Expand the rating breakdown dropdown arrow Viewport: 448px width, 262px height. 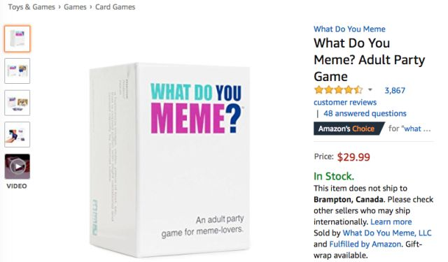click(370, 90)
